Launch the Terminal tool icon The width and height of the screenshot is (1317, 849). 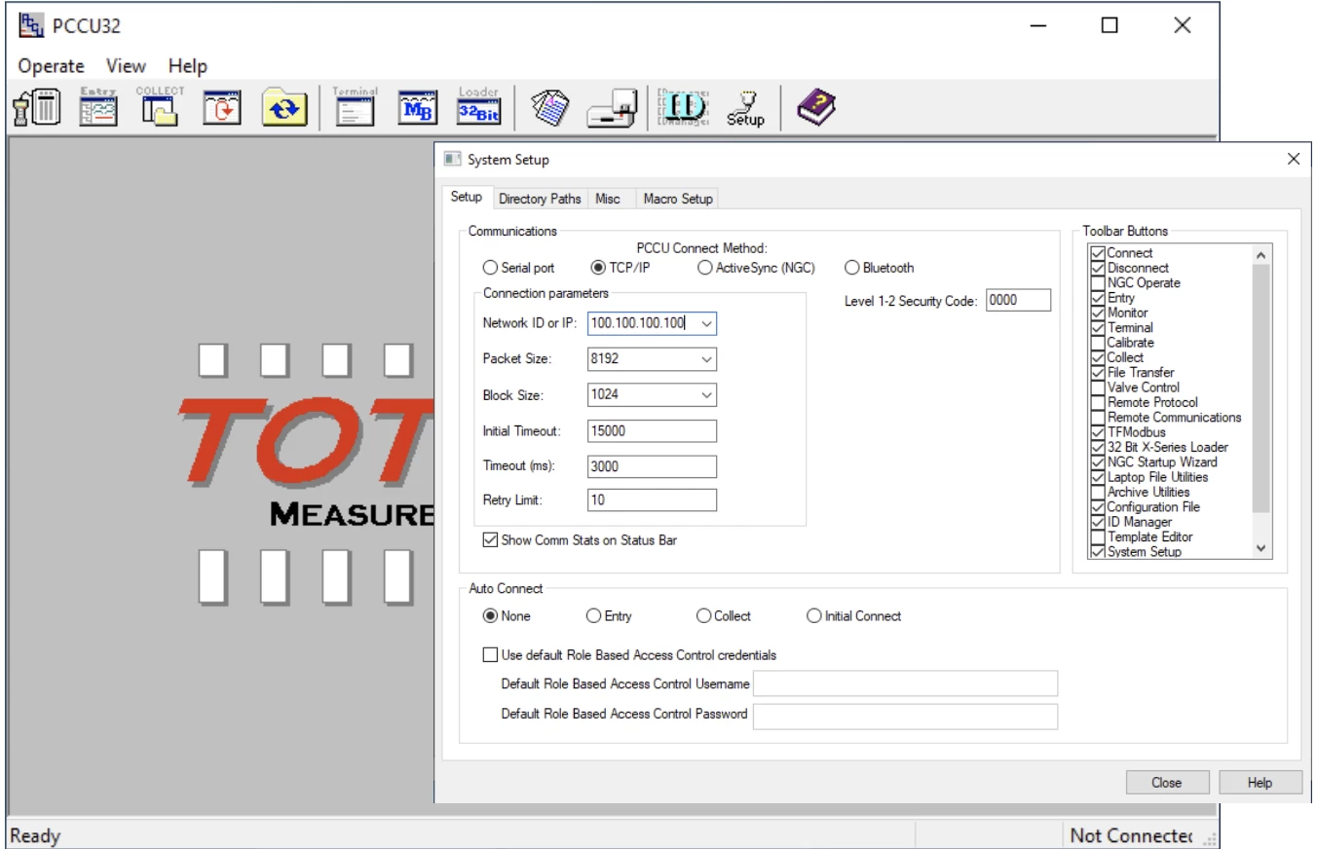pyautogui.click(x=355, y=106)
